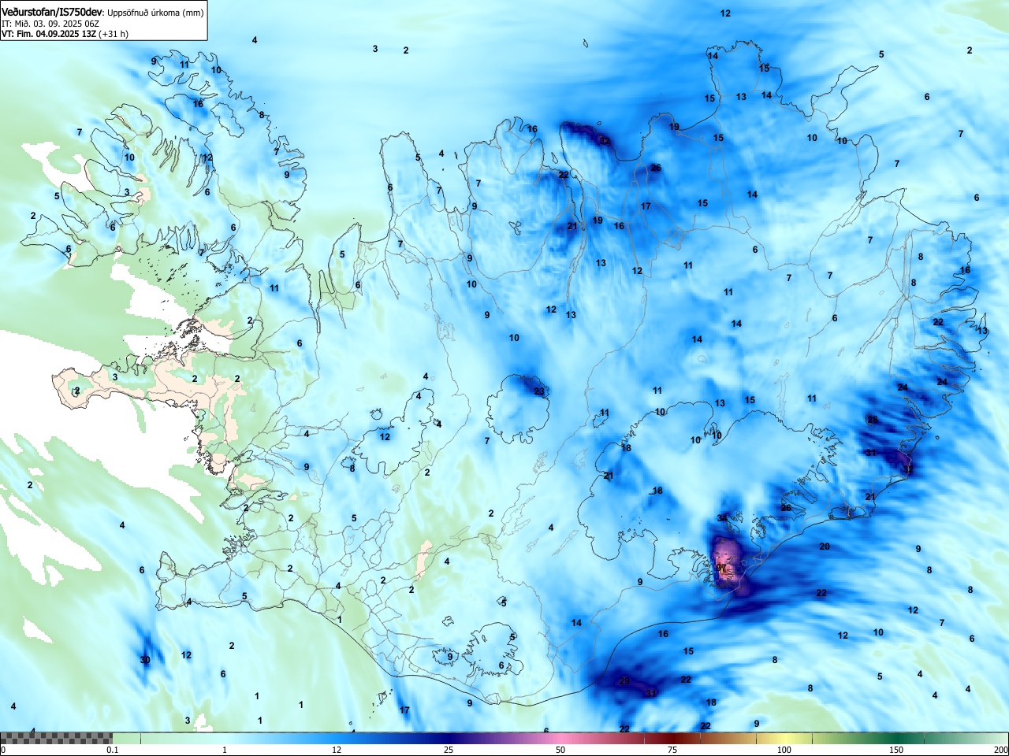Screen dimensions: 1009x756
Task: Click the peak precipitation value 37 on map
Action: point(721,568)
